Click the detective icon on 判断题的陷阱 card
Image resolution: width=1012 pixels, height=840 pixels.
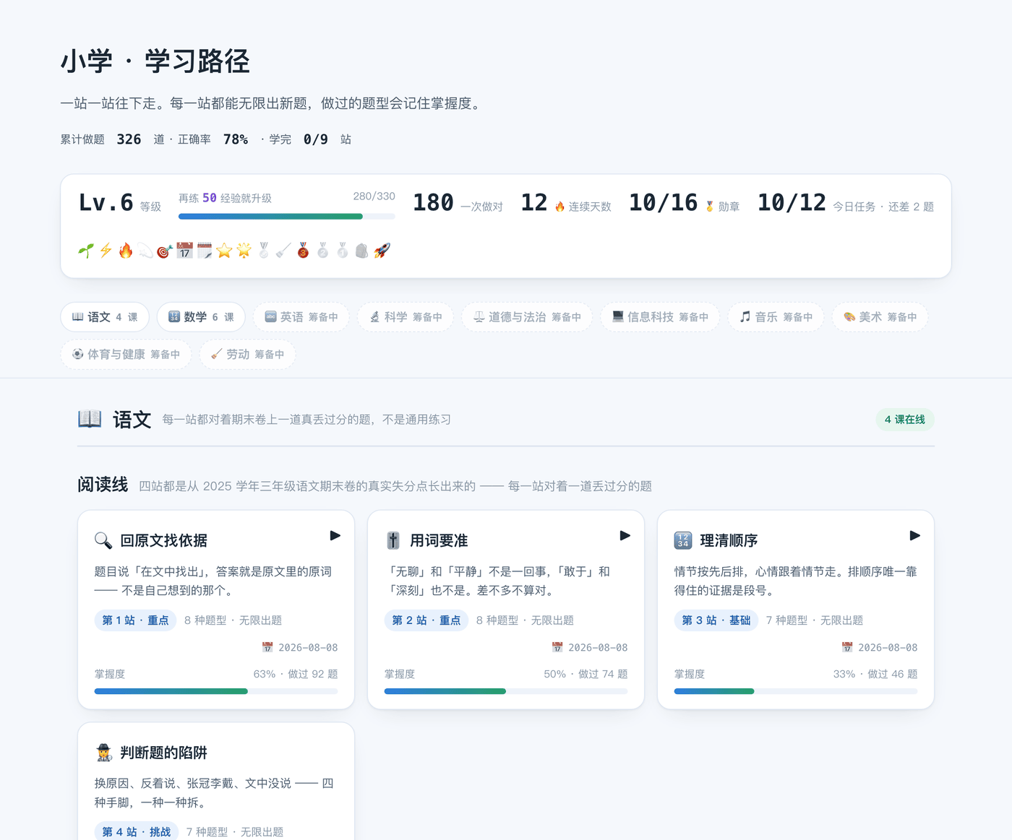pyautogui.click(x=103, y=753)
